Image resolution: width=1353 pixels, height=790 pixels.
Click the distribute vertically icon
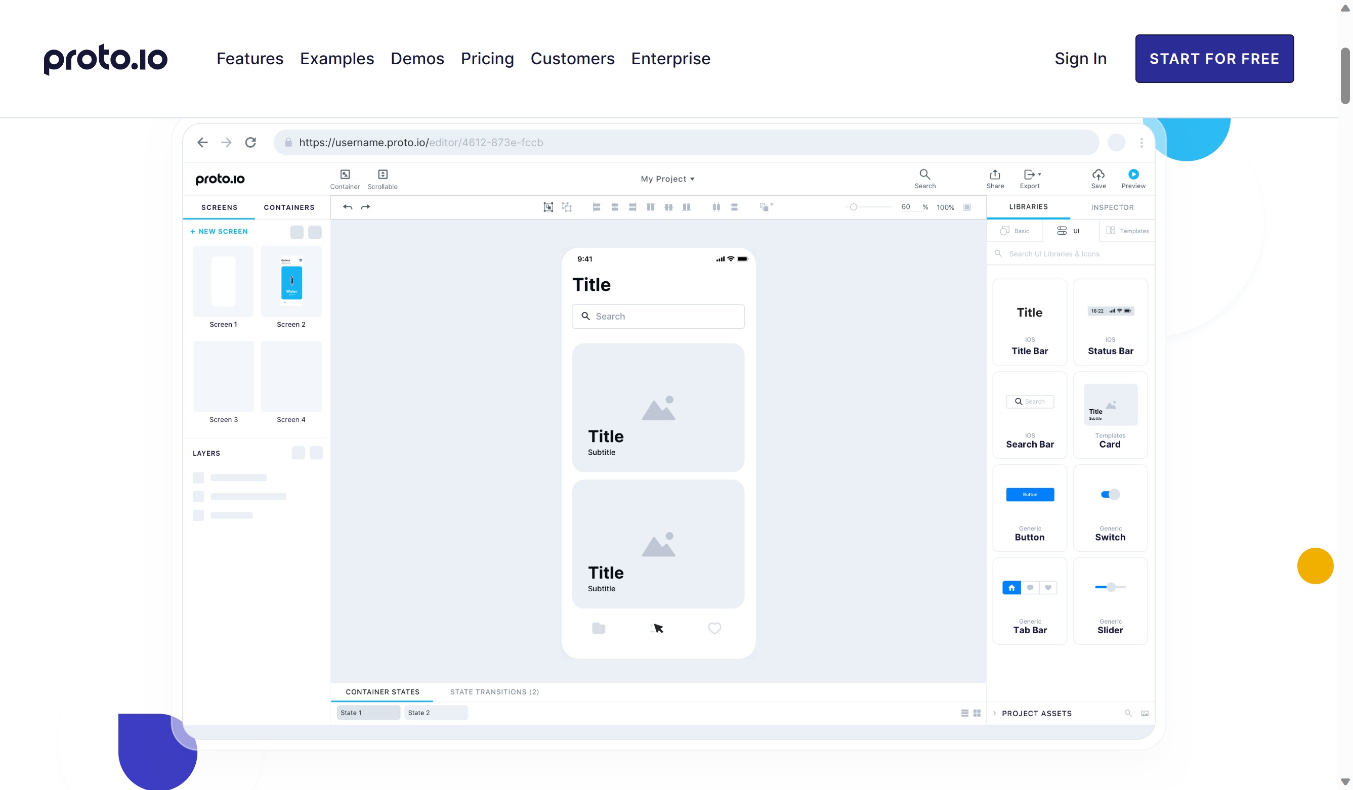pyautogui.click(x=734, y=207)
